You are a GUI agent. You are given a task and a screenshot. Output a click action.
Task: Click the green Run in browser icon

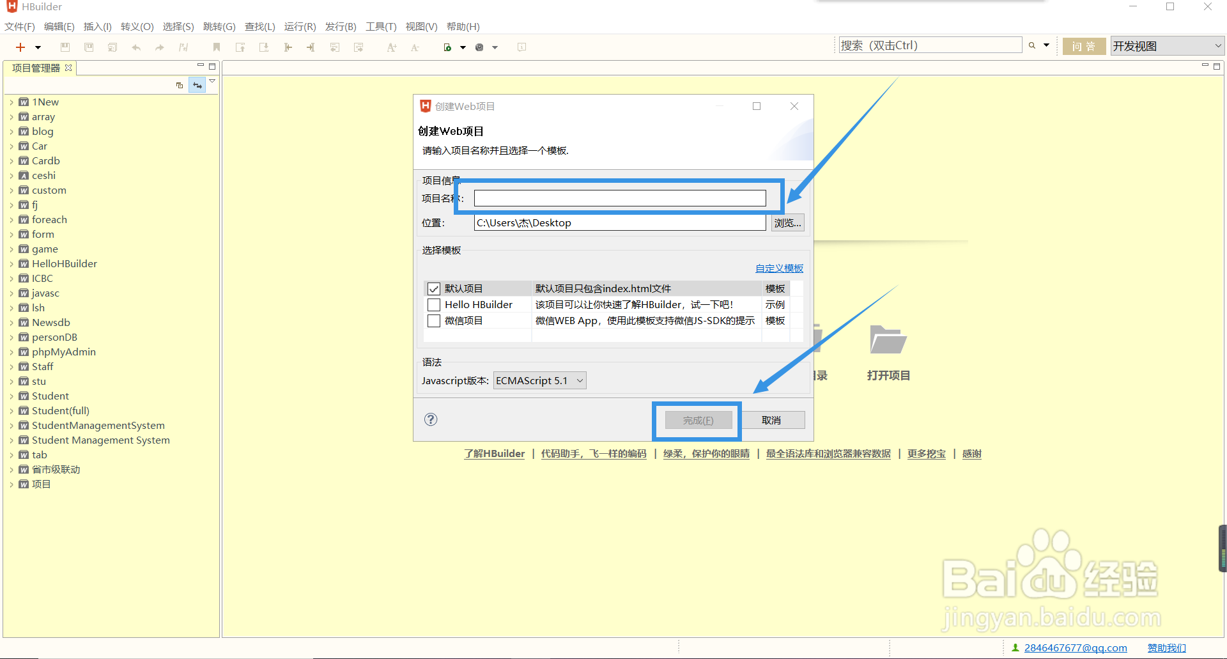[448, 47]
